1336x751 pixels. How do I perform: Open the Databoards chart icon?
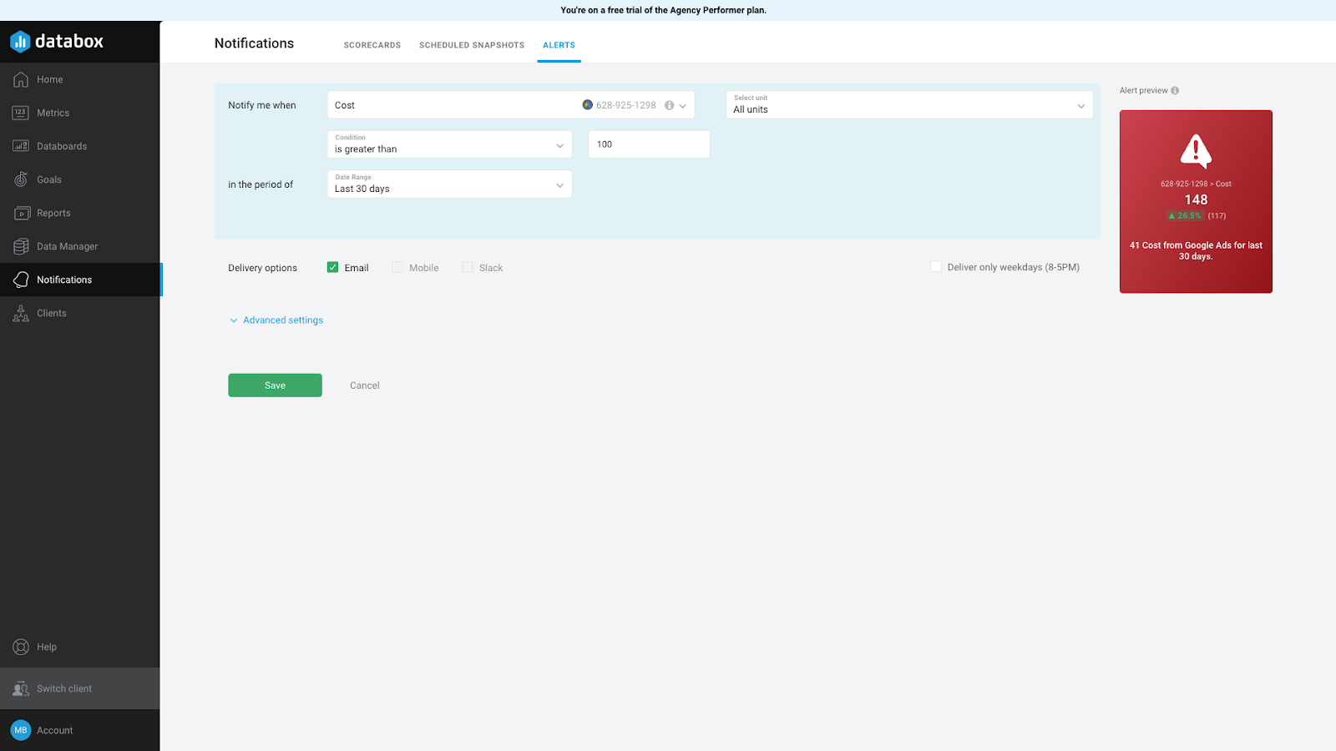(21, 146)
